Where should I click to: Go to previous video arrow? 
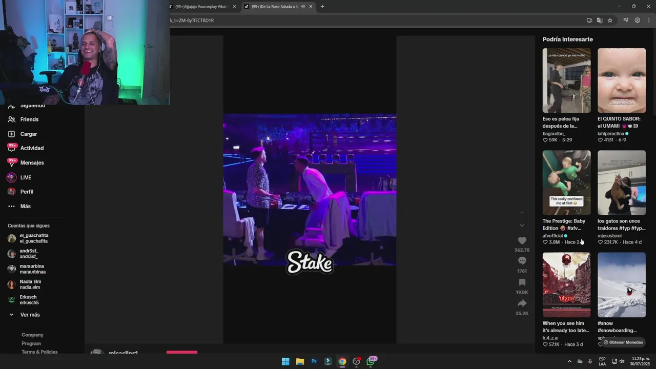[x=522, y=213]
